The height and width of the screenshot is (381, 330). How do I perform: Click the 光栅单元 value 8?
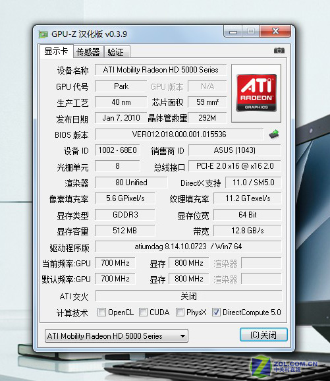coord(117,166)
